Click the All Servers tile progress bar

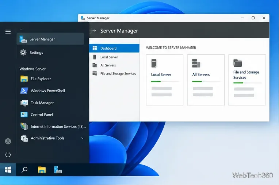tap(206, 81)
